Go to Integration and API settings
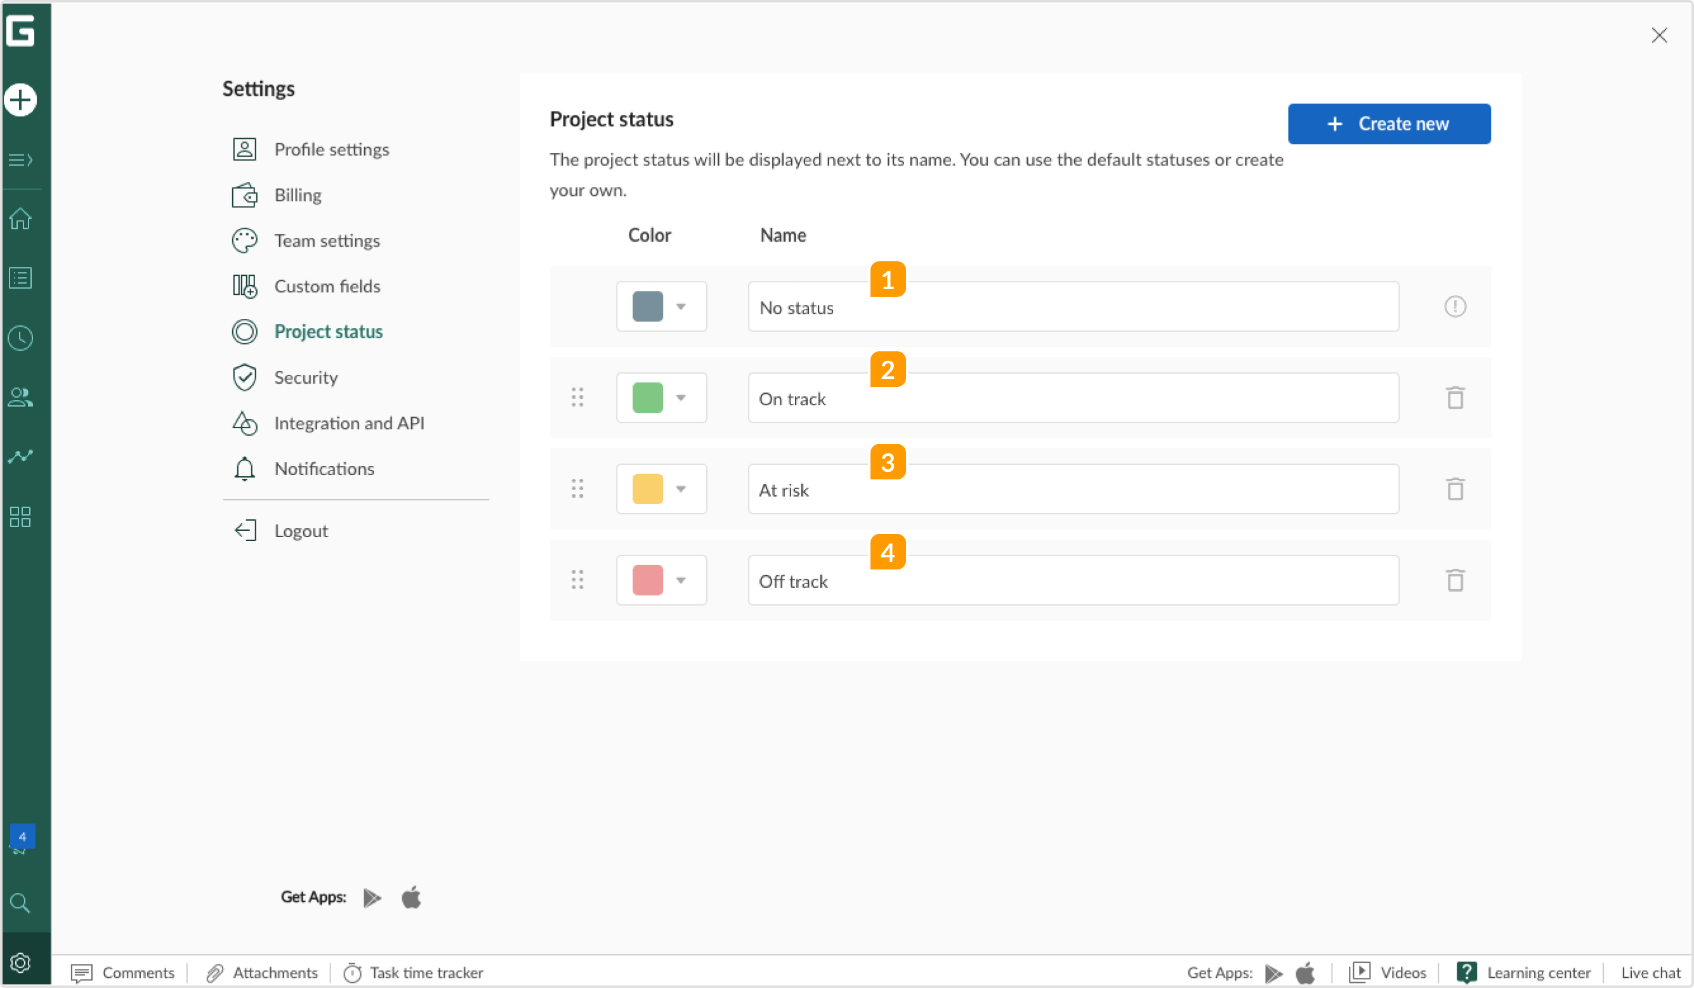 pos(348,424)
